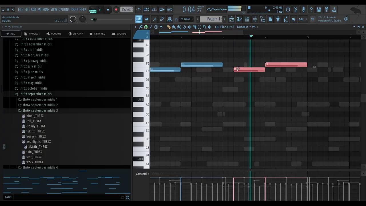Toggle the chain link icon in toolbar
Viewport: 366px width, 206px height.
pos(162,19)
